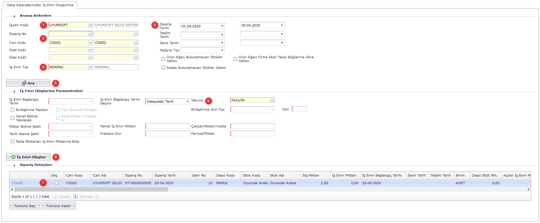Open lookup for second Özel Kod2 field
This screenshot has height=223, width=540.
[136, 57]
